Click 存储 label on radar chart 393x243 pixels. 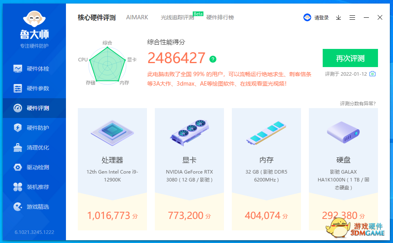tap(90, 83)
